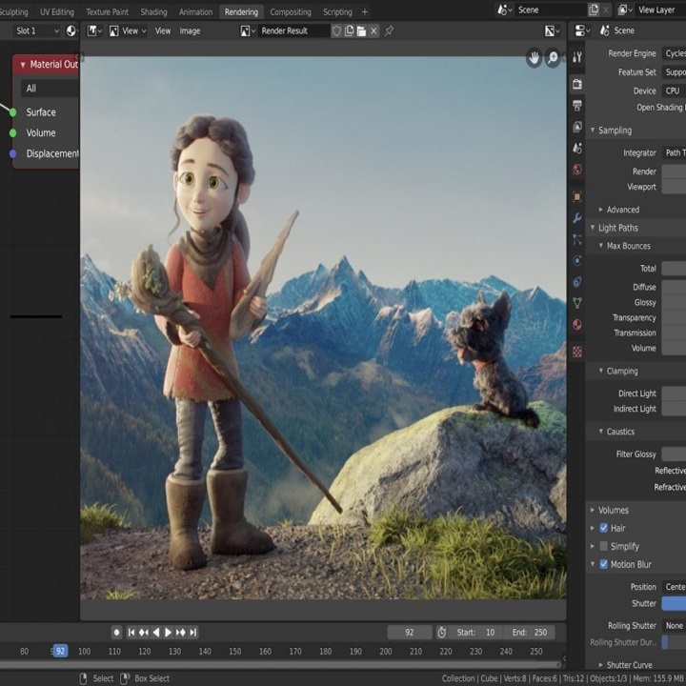Open the Modifiers wrench properties tab
Screen dimensions: 686x686
tap(577, 218)
